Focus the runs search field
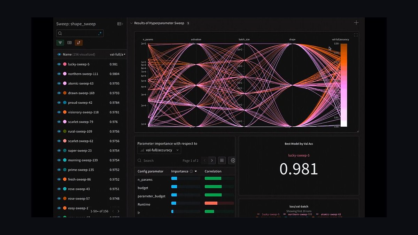Screen dimensions: 418x235 click(x=80, y=33)
